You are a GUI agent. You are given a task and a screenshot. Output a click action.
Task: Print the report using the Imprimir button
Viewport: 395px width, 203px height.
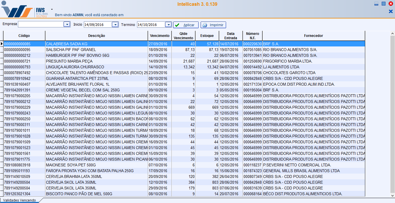click(x=213, y=25)
